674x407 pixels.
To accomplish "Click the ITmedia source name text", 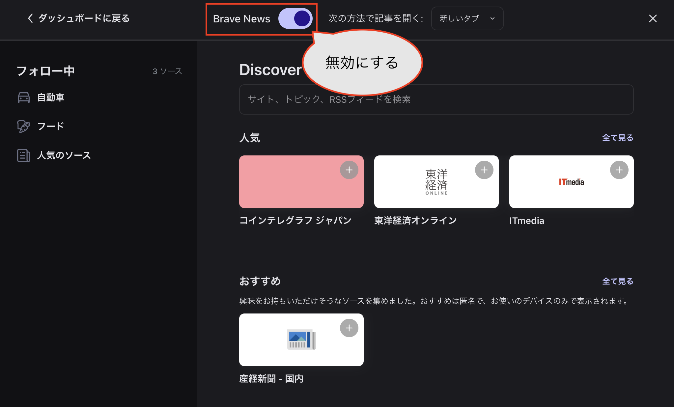I will tap(527, 221).
